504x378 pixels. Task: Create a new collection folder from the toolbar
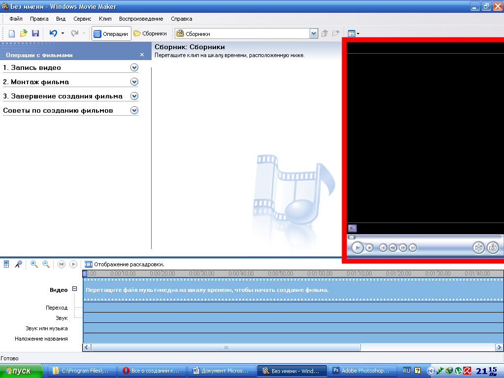pos(336,33)
